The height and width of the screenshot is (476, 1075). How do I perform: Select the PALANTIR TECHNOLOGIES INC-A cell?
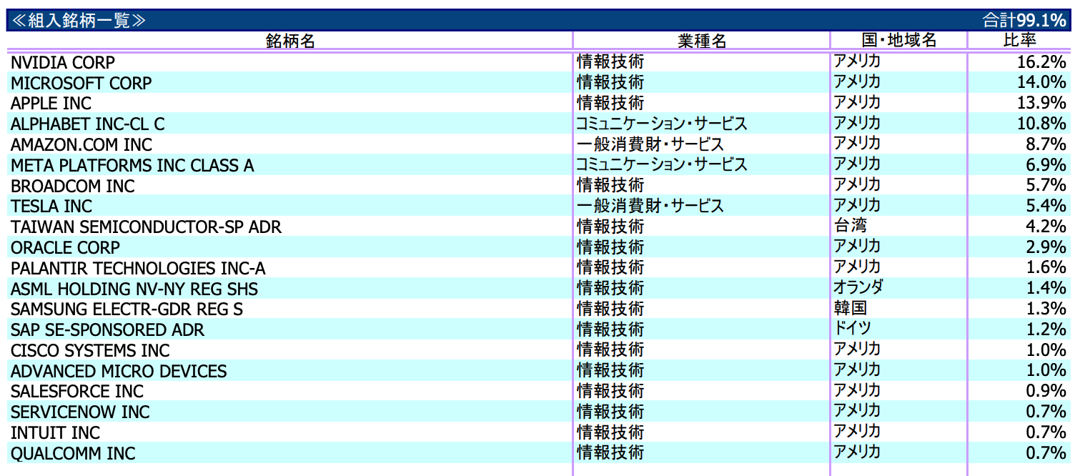(x=138, y=269)
